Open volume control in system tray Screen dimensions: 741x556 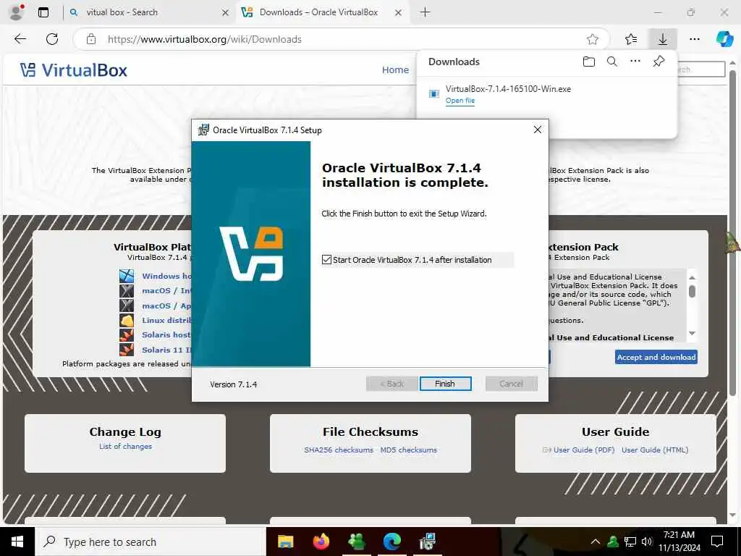coord(647,542)
